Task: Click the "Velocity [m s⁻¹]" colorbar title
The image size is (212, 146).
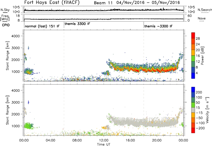Action: [207, 110]
